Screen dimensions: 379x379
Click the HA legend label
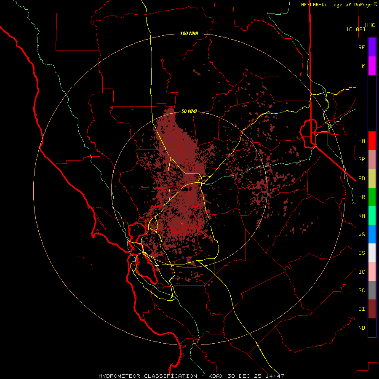[x=362, y=141]
